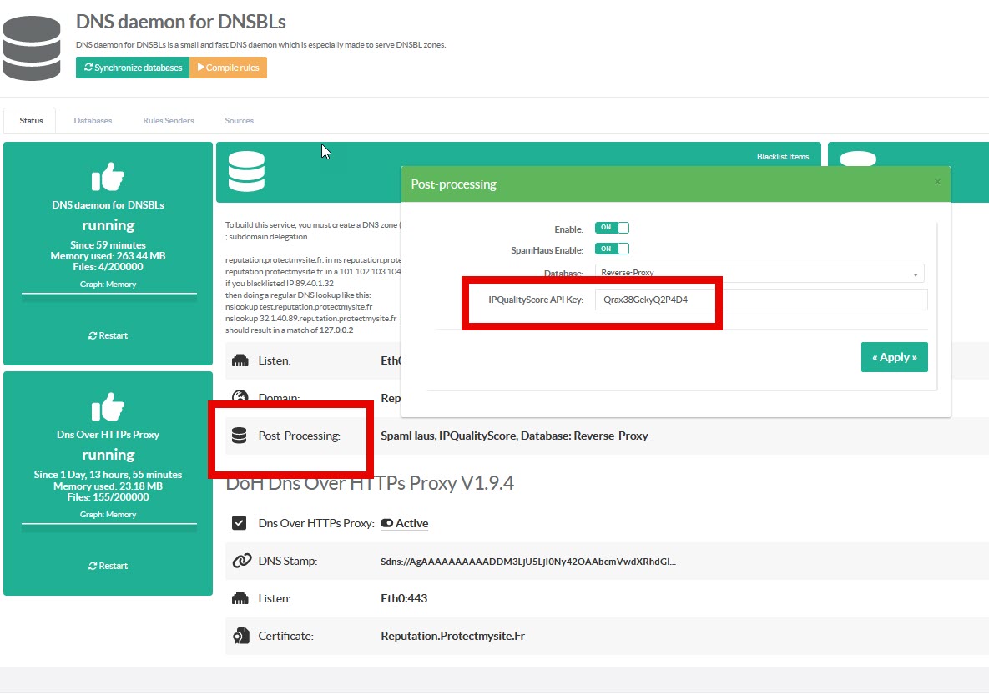Click the large database icon in page header
The image size is (989, 695).
[32, 47]
